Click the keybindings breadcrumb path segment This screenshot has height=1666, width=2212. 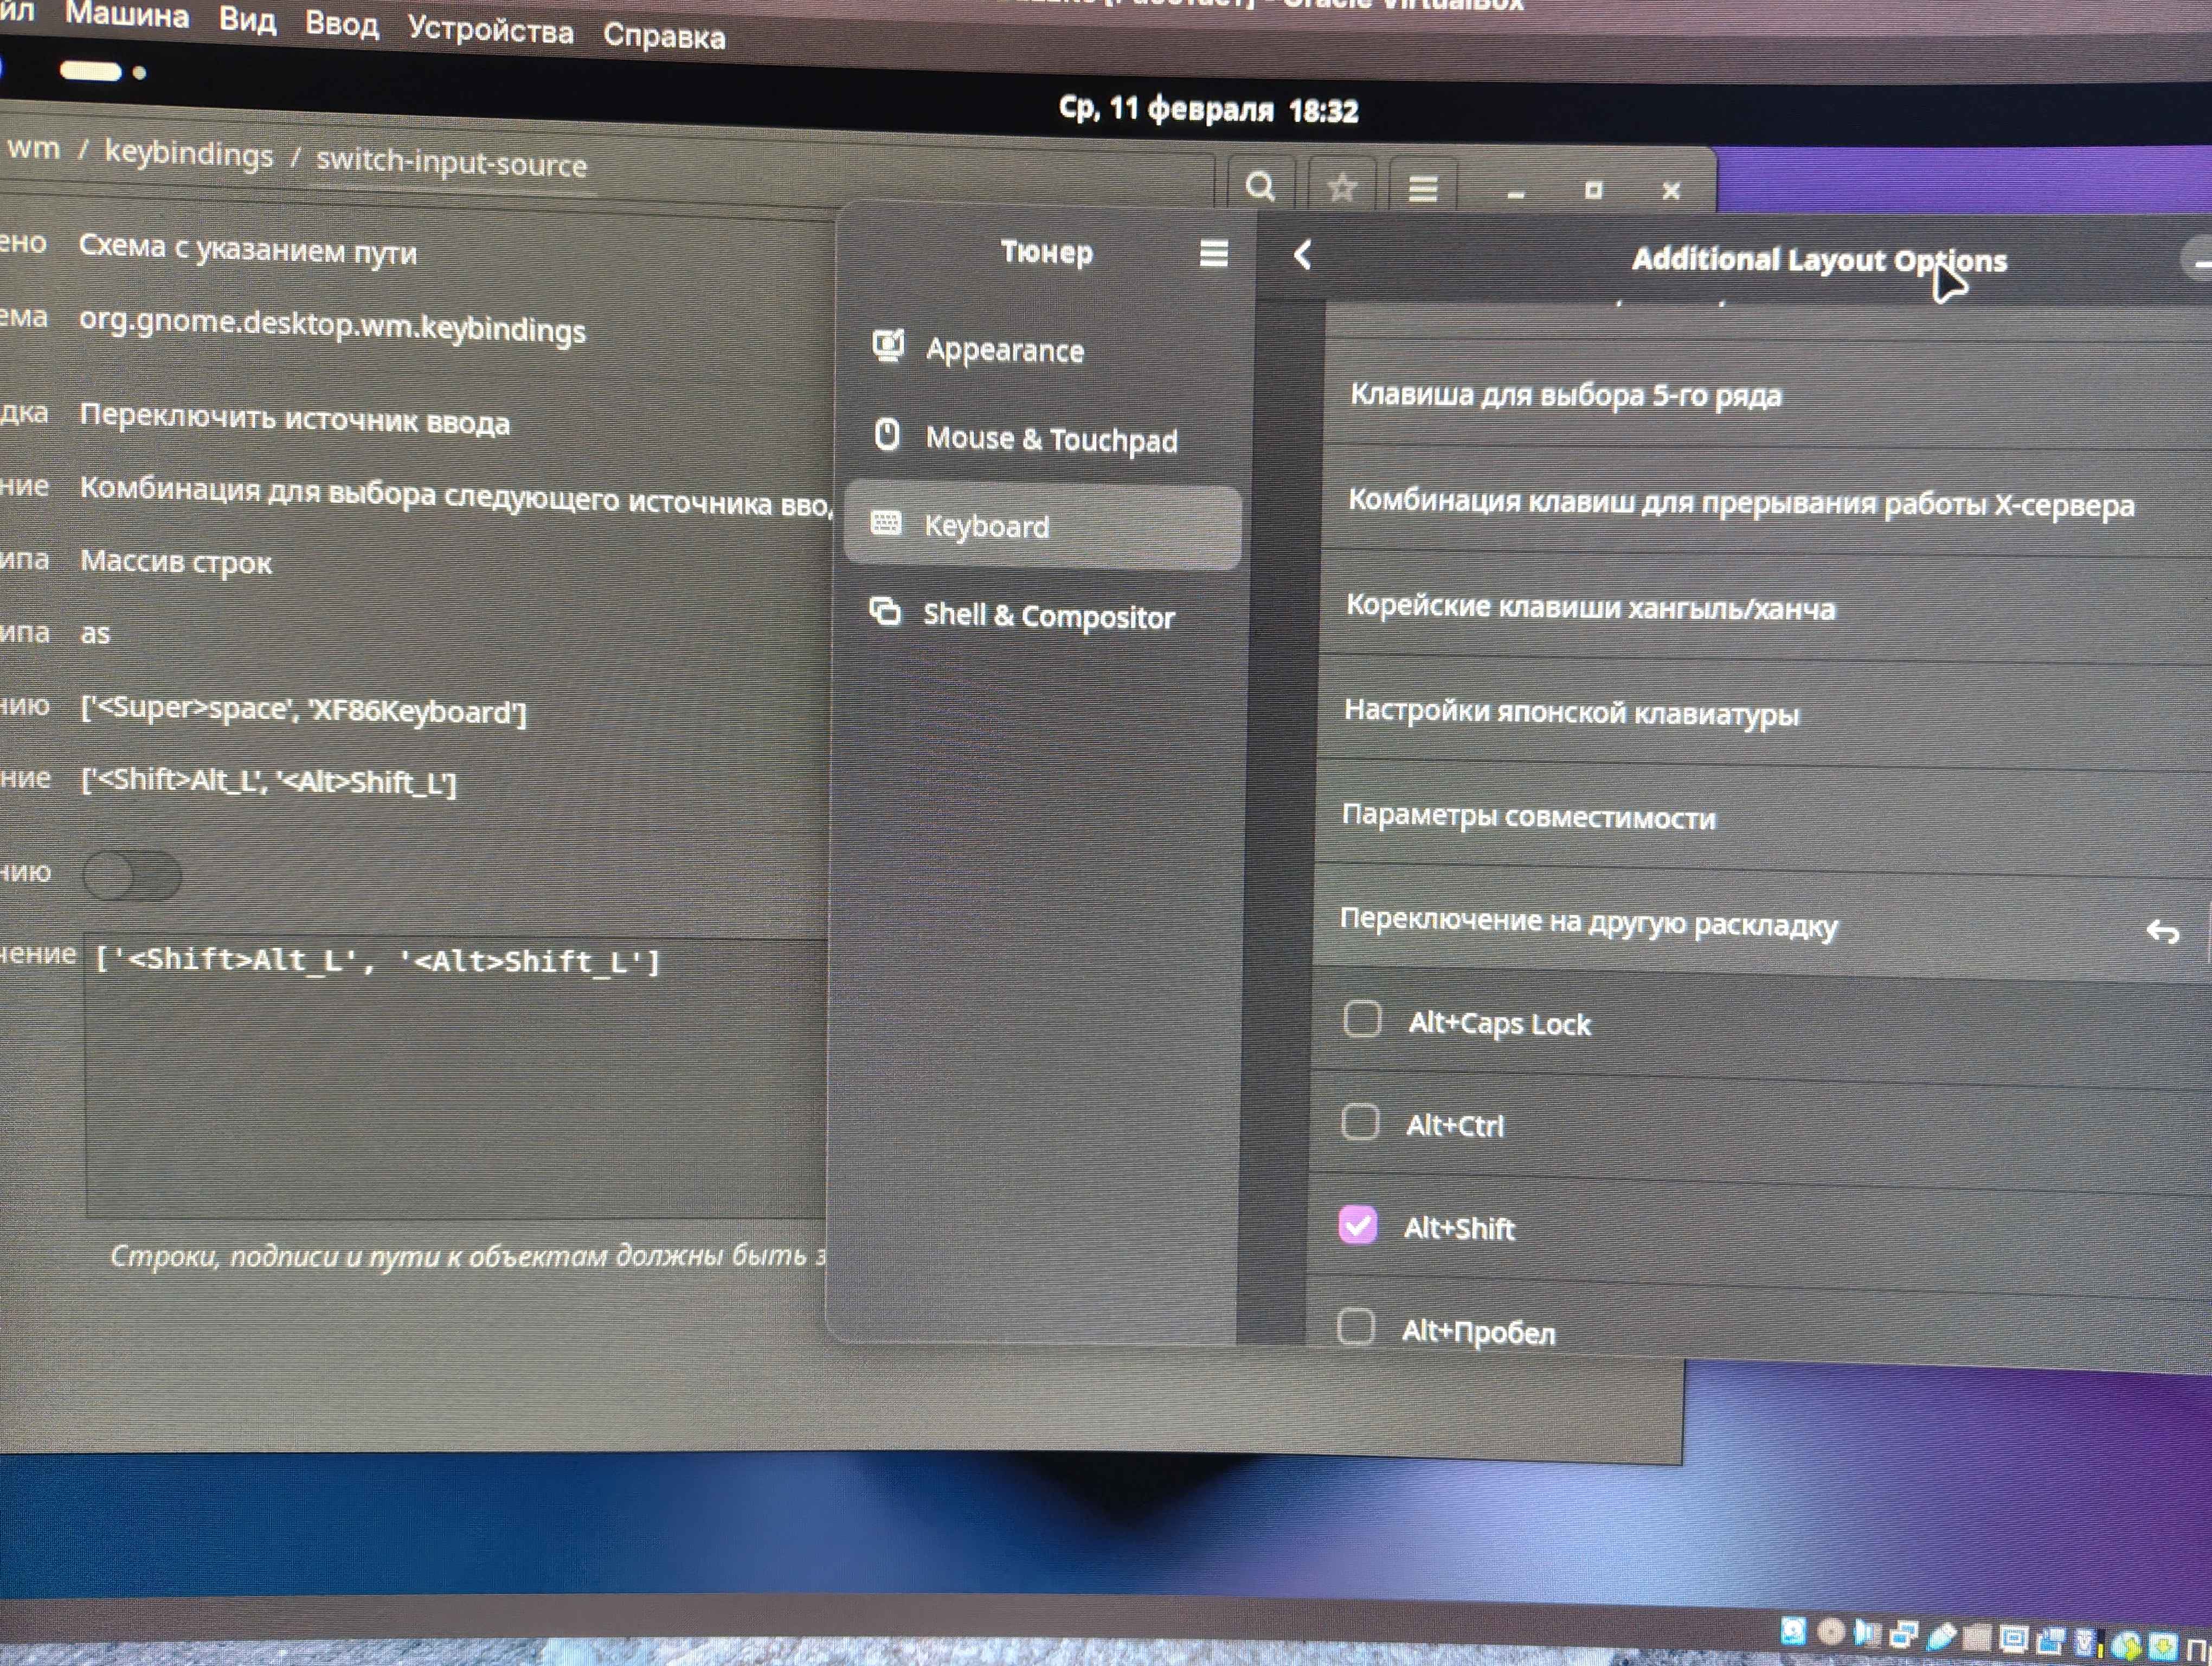click(x=188, y=153)
